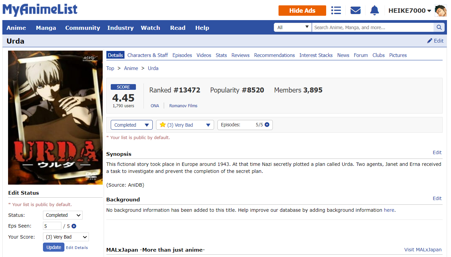Click plus icon beside Eps Seen field

(74, 226)
